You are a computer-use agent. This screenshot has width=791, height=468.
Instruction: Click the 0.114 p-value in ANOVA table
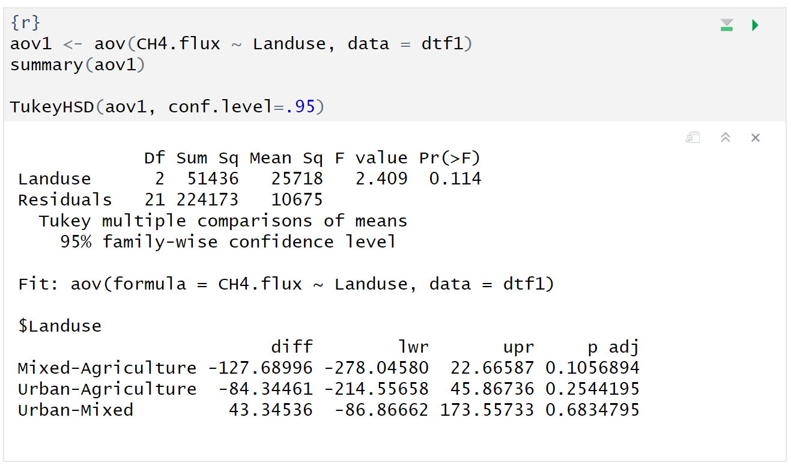tap(455, 179)
